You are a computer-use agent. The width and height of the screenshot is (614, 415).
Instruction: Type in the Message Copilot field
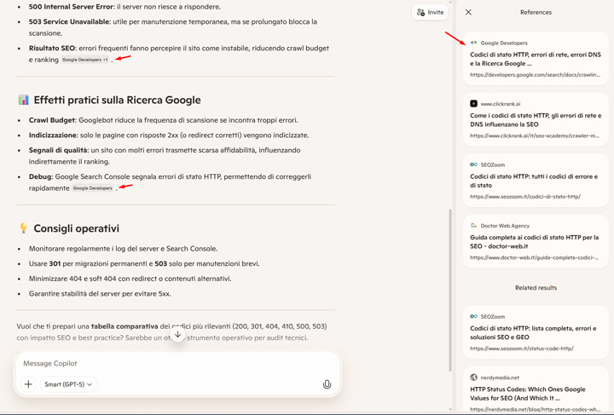pyautogui.click(x=171, y=363)
